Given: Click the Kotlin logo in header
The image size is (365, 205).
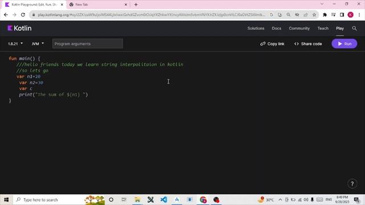Looking at the screenshot, I should 19,28.
